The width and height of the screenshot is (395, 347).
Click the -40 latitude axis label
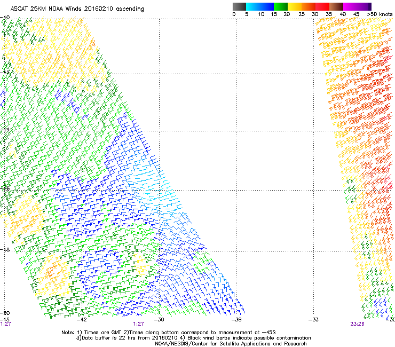click(x=5, y=18)
